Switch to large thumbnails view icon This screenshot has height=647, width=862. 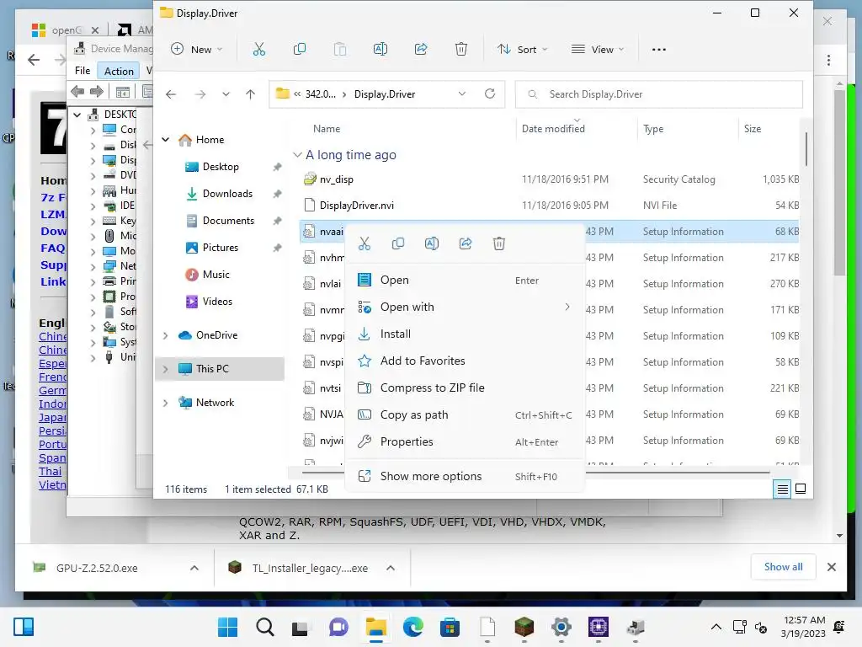pyautogui.click(x=801, y=489)
